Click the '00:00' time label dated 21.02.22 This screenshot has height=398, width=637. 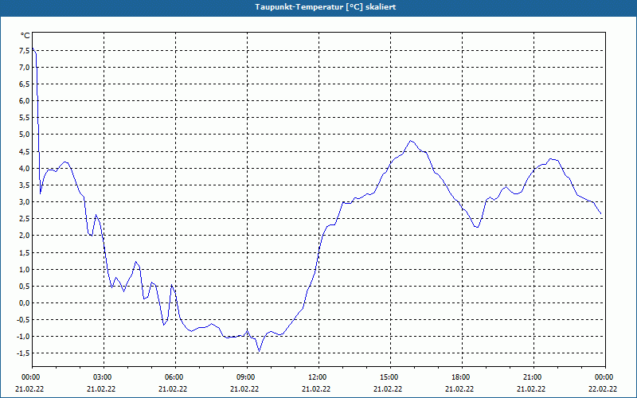coord(29,377)
